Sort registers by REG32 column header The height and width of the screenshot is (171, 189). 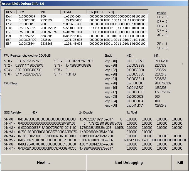(x=11, y=12)
